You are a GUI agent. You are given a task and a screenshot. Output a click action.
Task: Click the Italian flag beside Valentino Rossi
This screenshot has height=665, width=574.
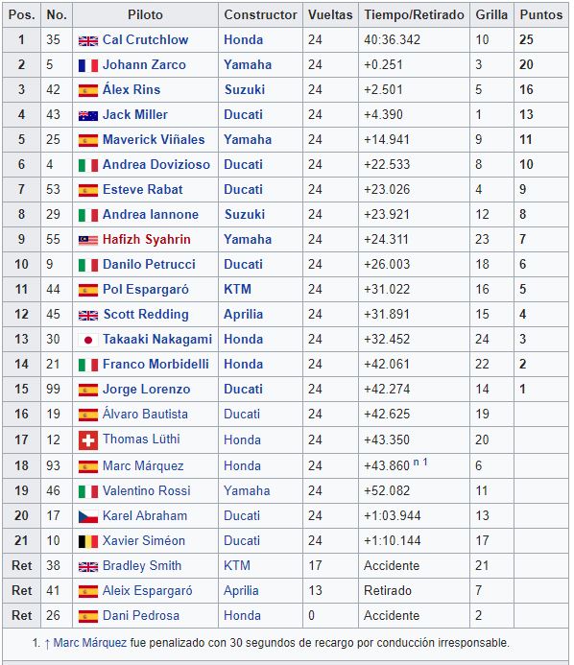coord(88,491)
